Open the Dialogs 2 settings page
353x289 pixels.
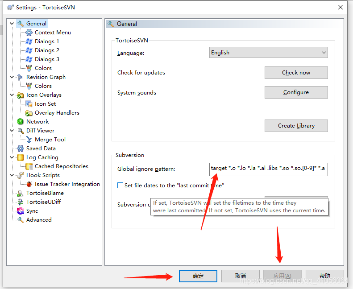(x=47, y=50)
